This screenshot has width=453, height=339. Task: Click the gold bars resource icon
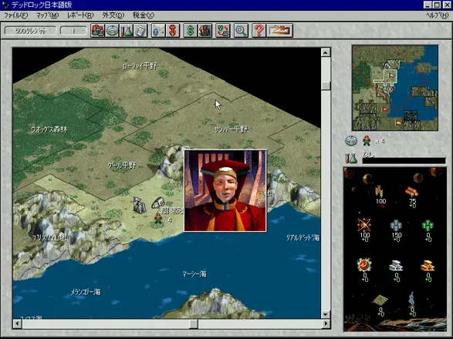[x=428, y=266]
